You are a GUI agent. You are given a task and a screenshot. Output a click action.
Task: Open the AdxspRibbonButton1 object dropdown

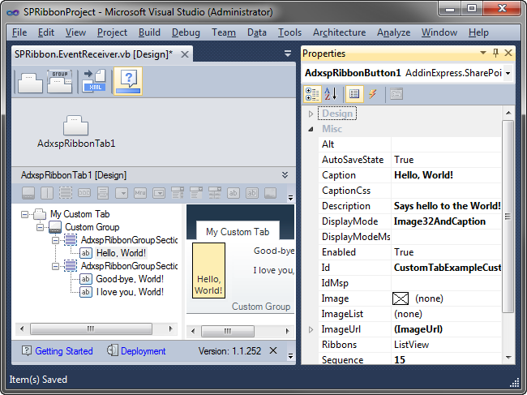pos(508,73)
